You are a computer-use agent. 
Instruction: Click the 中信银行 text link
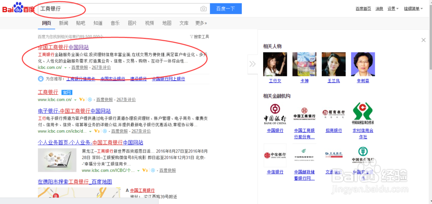point(275,172)
